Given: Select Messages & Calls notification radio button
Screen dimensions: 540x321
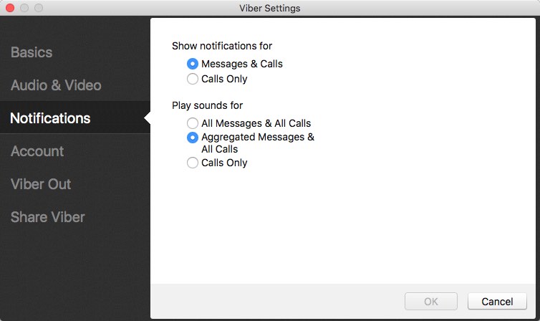Looking at the screenshot, I should pos(193,64).
